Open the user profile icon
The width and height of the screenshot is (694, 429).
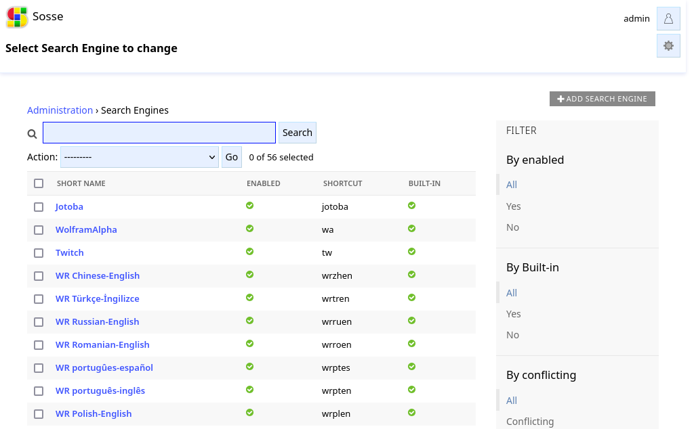click(668, 18)
